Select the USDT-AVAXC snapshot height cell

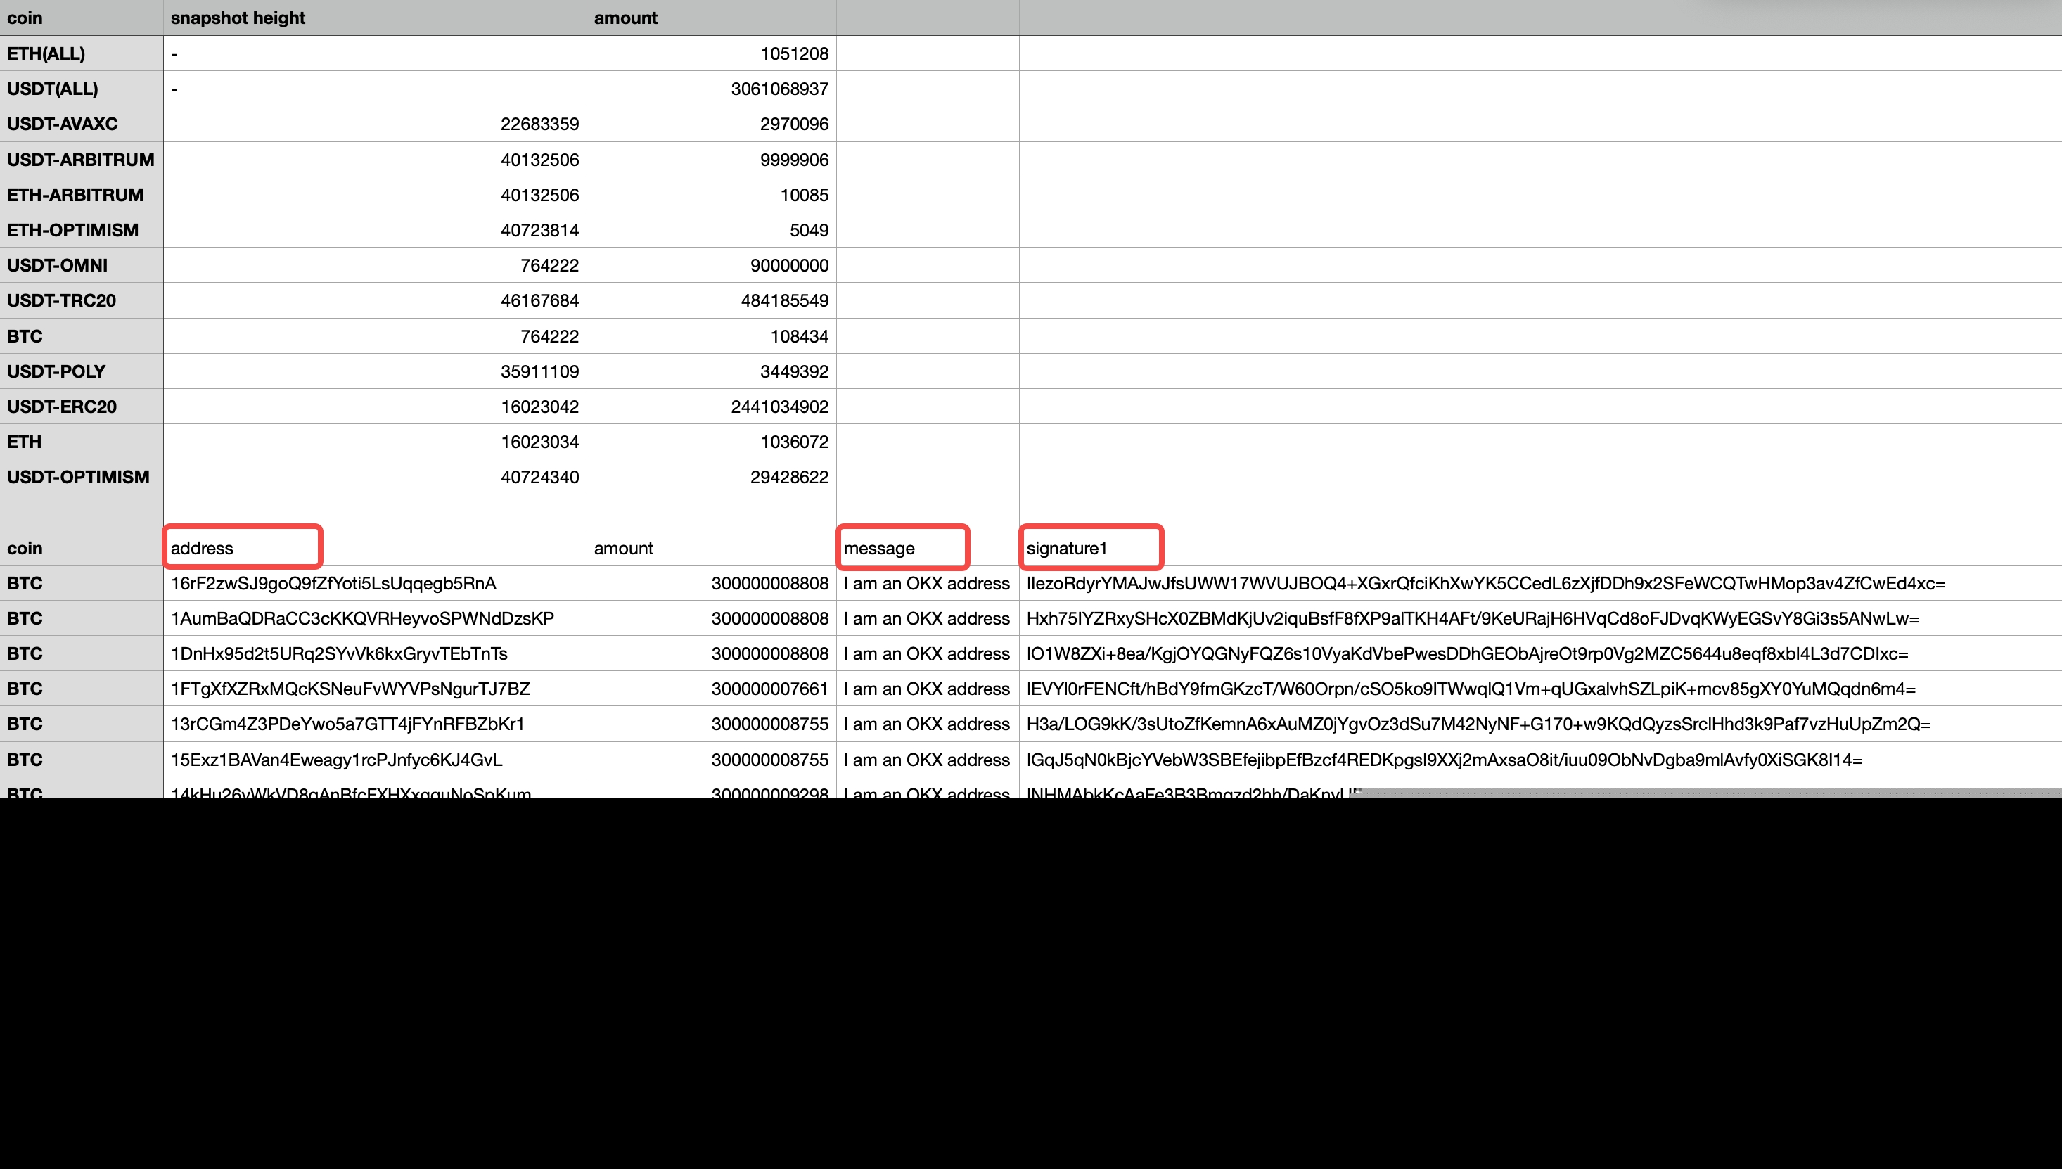(539, 124)
